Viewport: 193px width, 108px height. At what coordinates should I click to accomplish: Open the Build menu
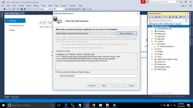point(29,6)
